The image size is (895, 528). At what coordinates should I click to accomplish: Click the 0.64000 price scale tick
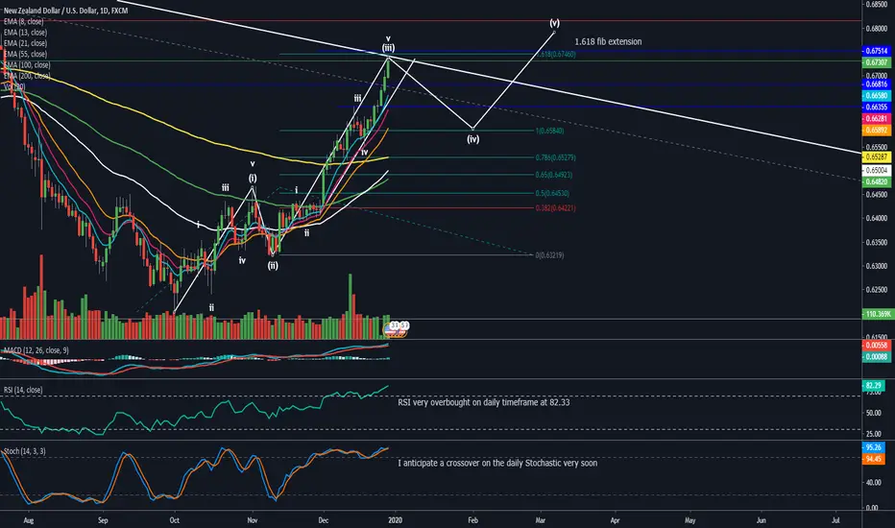877,218
